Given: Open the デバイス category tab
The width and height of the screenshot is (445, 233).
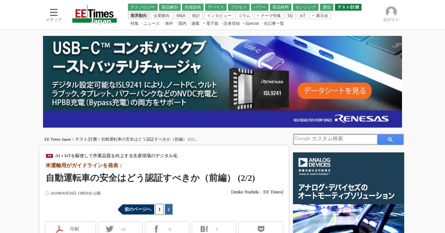Looking at the screenshot, I should 216,7.
